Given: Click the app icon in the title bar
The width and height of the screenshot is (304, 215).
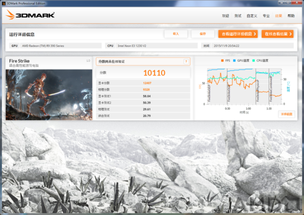Looking at the screenshot, I should tap(4, 3).
